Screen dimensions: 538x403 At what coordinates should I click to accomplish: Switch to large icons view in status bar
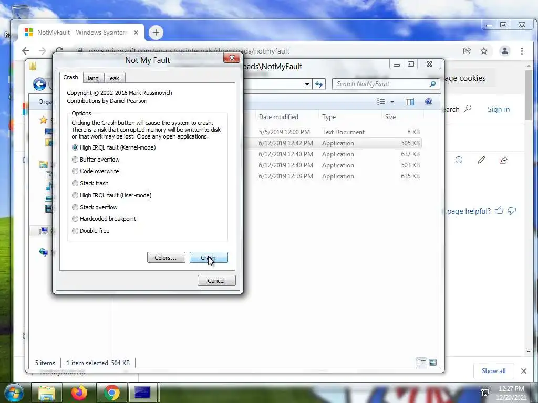(433, 363)
